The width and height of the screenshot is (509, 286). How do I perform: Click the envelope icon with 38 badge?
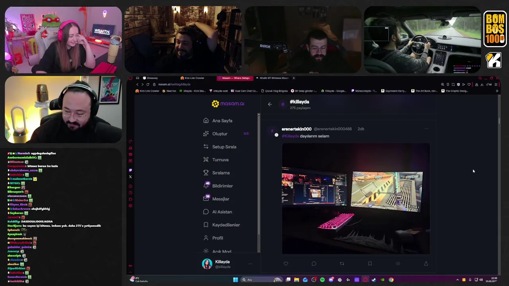(x=206, y=199)
